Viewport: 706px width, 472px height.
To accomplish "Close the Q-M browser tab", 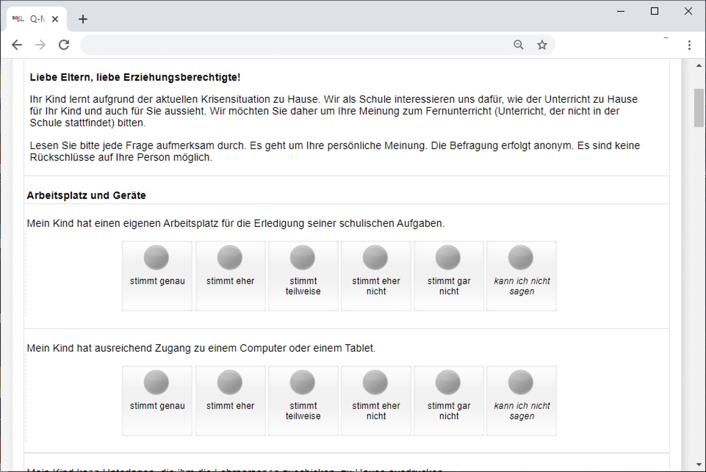I will pos(55,19).
